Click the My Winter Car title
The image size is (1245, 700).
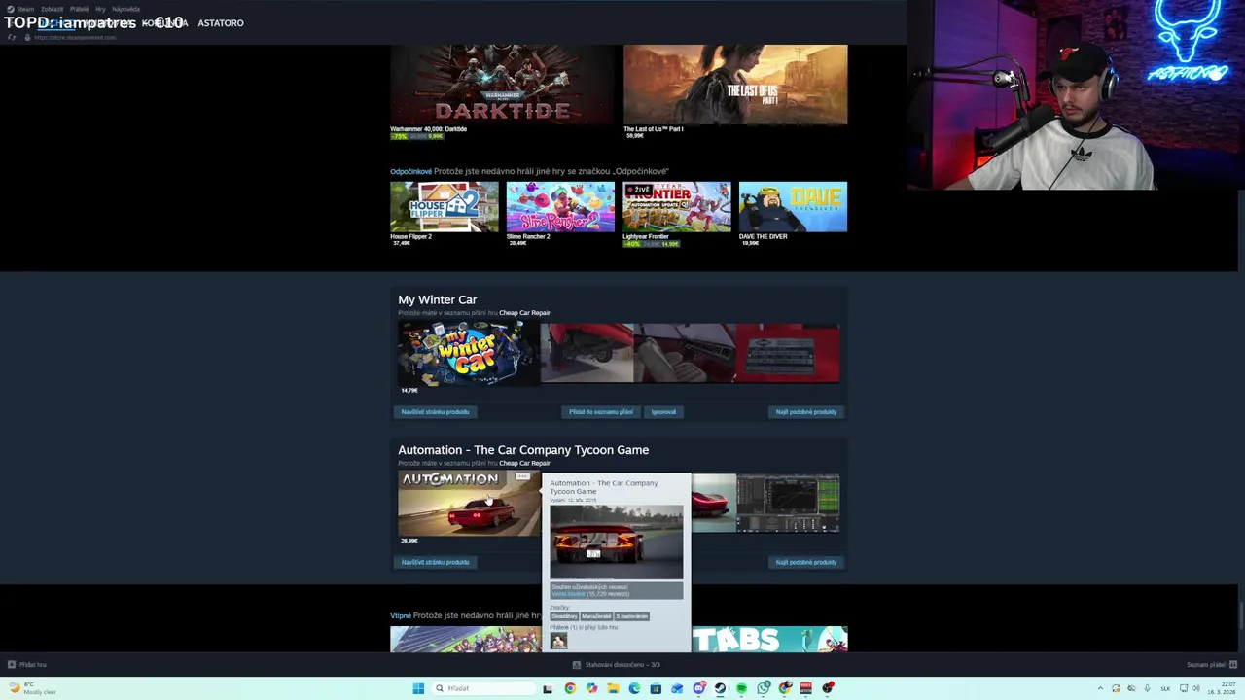(437, 299)
